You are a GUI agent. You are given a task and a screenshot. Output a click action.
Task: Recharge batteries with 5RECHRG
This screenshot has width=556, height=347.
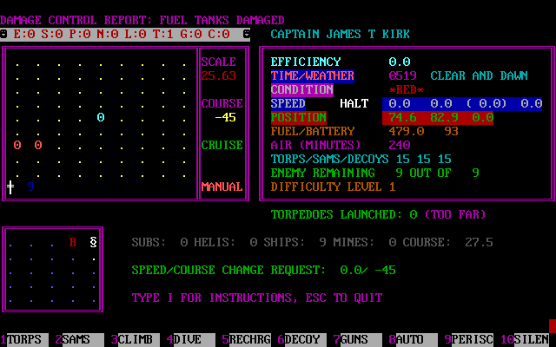[x=246, y=339]
